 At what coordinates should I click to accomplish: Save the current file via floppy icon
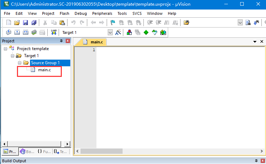tap(25, 23)
